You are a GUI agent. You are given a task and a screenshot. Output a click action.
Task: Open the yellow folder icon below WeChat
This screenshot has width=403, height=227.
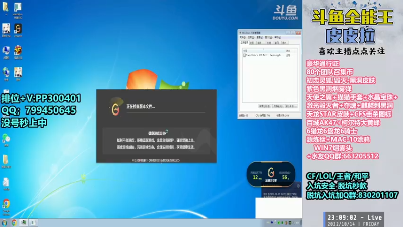(6, 161)
